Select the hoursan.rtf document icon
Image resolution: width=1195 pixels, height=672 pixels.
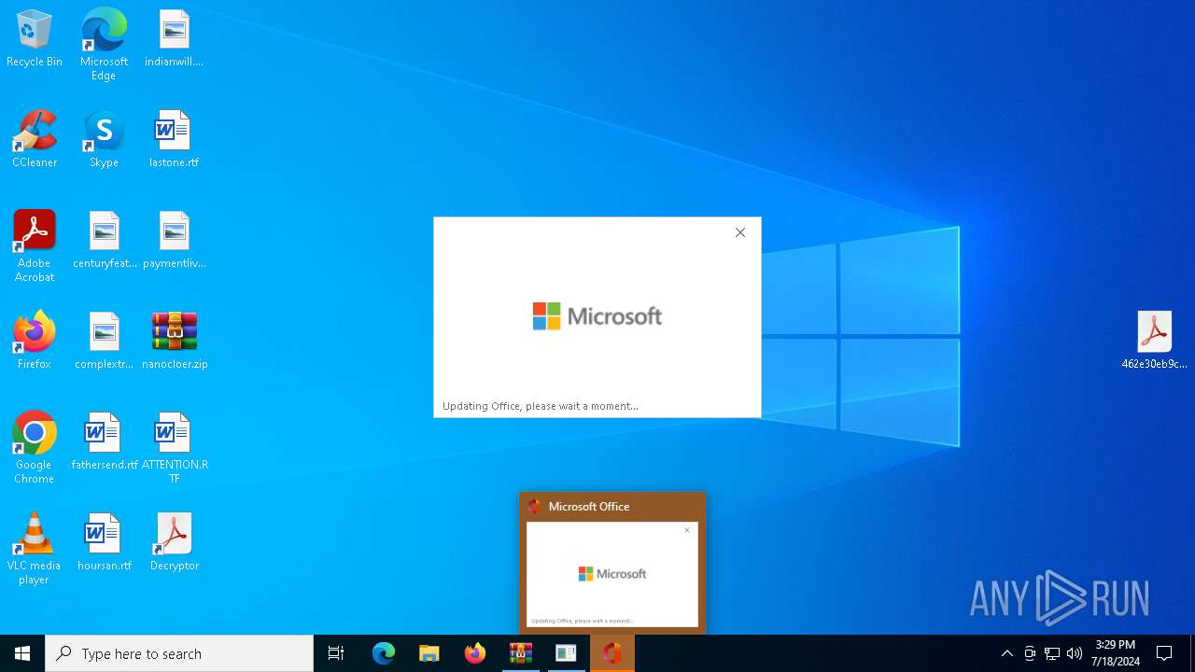(105, 543)
